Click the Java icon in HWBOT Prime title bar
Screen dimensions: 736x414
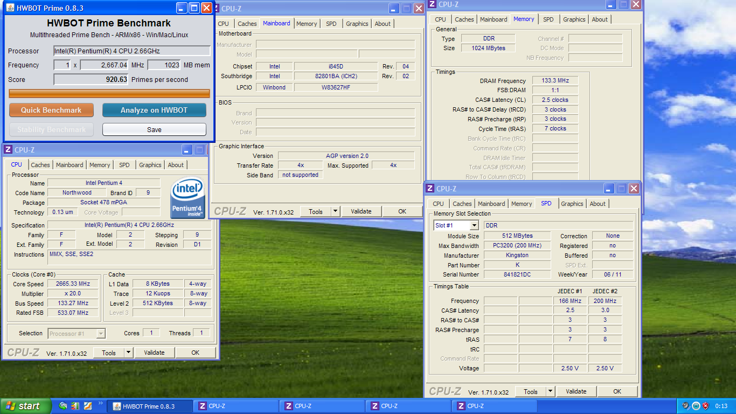click(x=10, y=8)
